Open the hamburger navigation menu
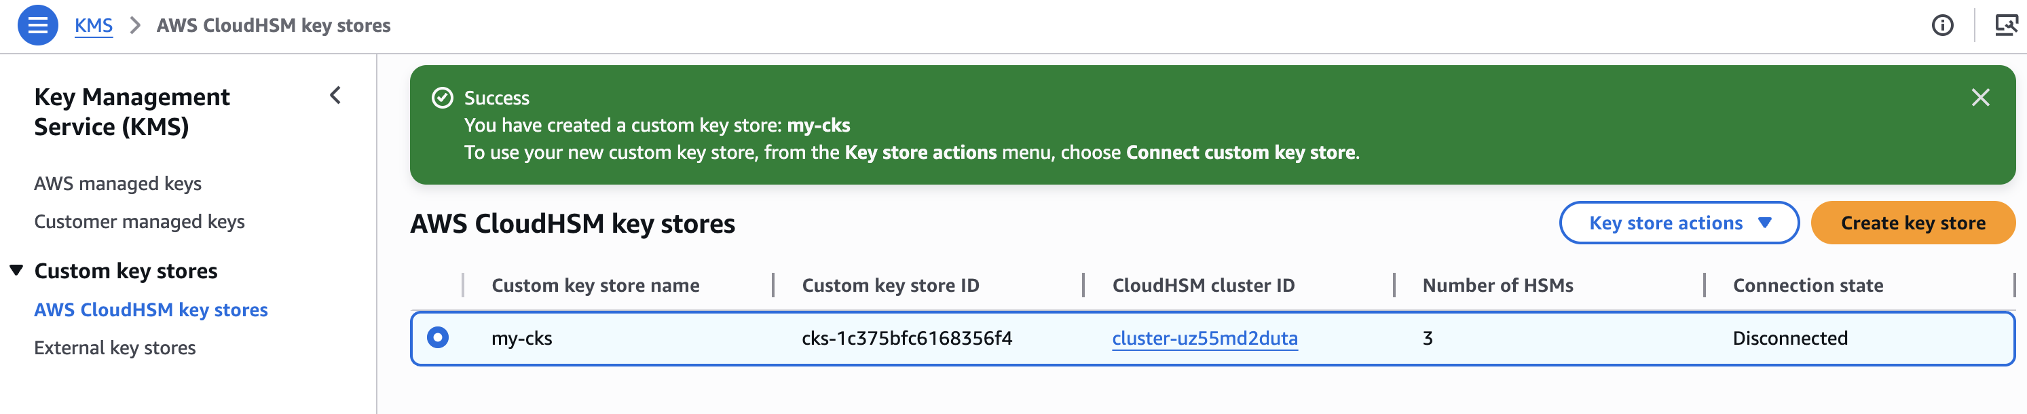 click(x=37, y=25)
